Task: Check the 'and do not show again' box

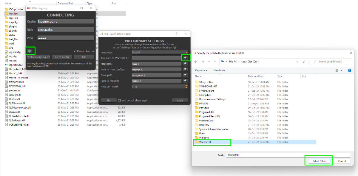Action: point(119,101)
